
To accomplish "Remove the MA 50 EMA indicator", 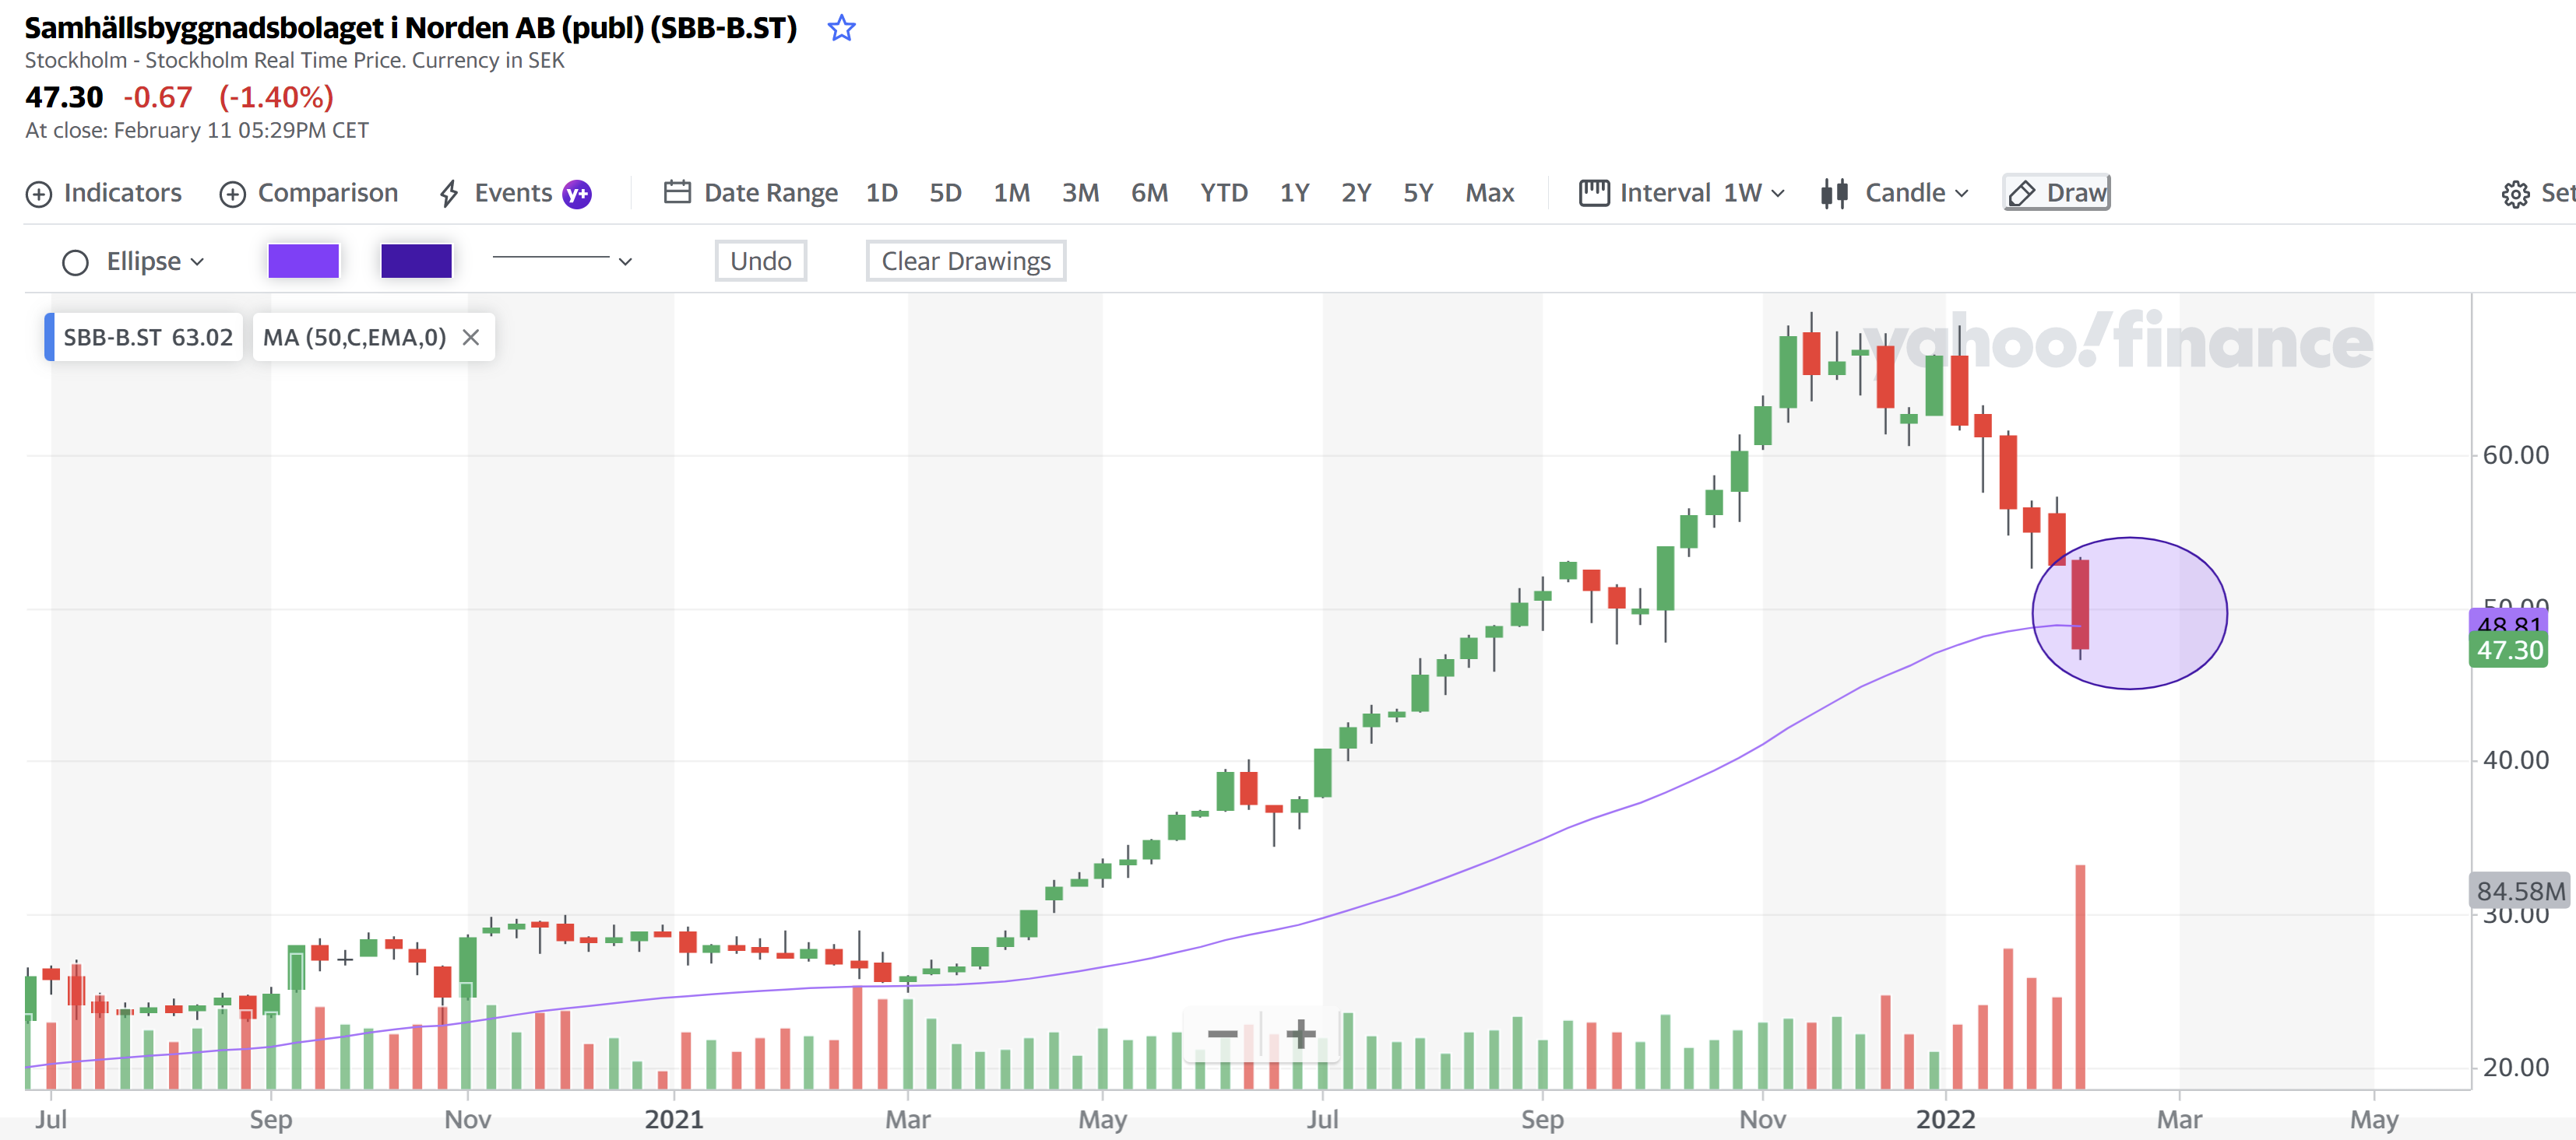I will 471,338.
